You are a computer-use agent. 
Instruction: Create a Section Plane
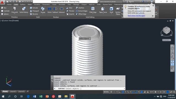coord(118,11)
